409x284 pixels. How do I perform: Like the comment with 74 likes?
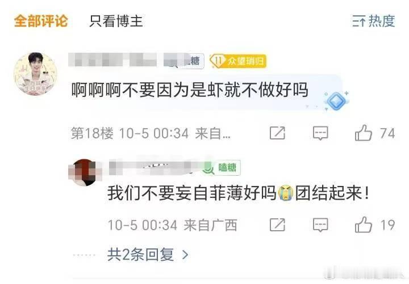[374, 133]
